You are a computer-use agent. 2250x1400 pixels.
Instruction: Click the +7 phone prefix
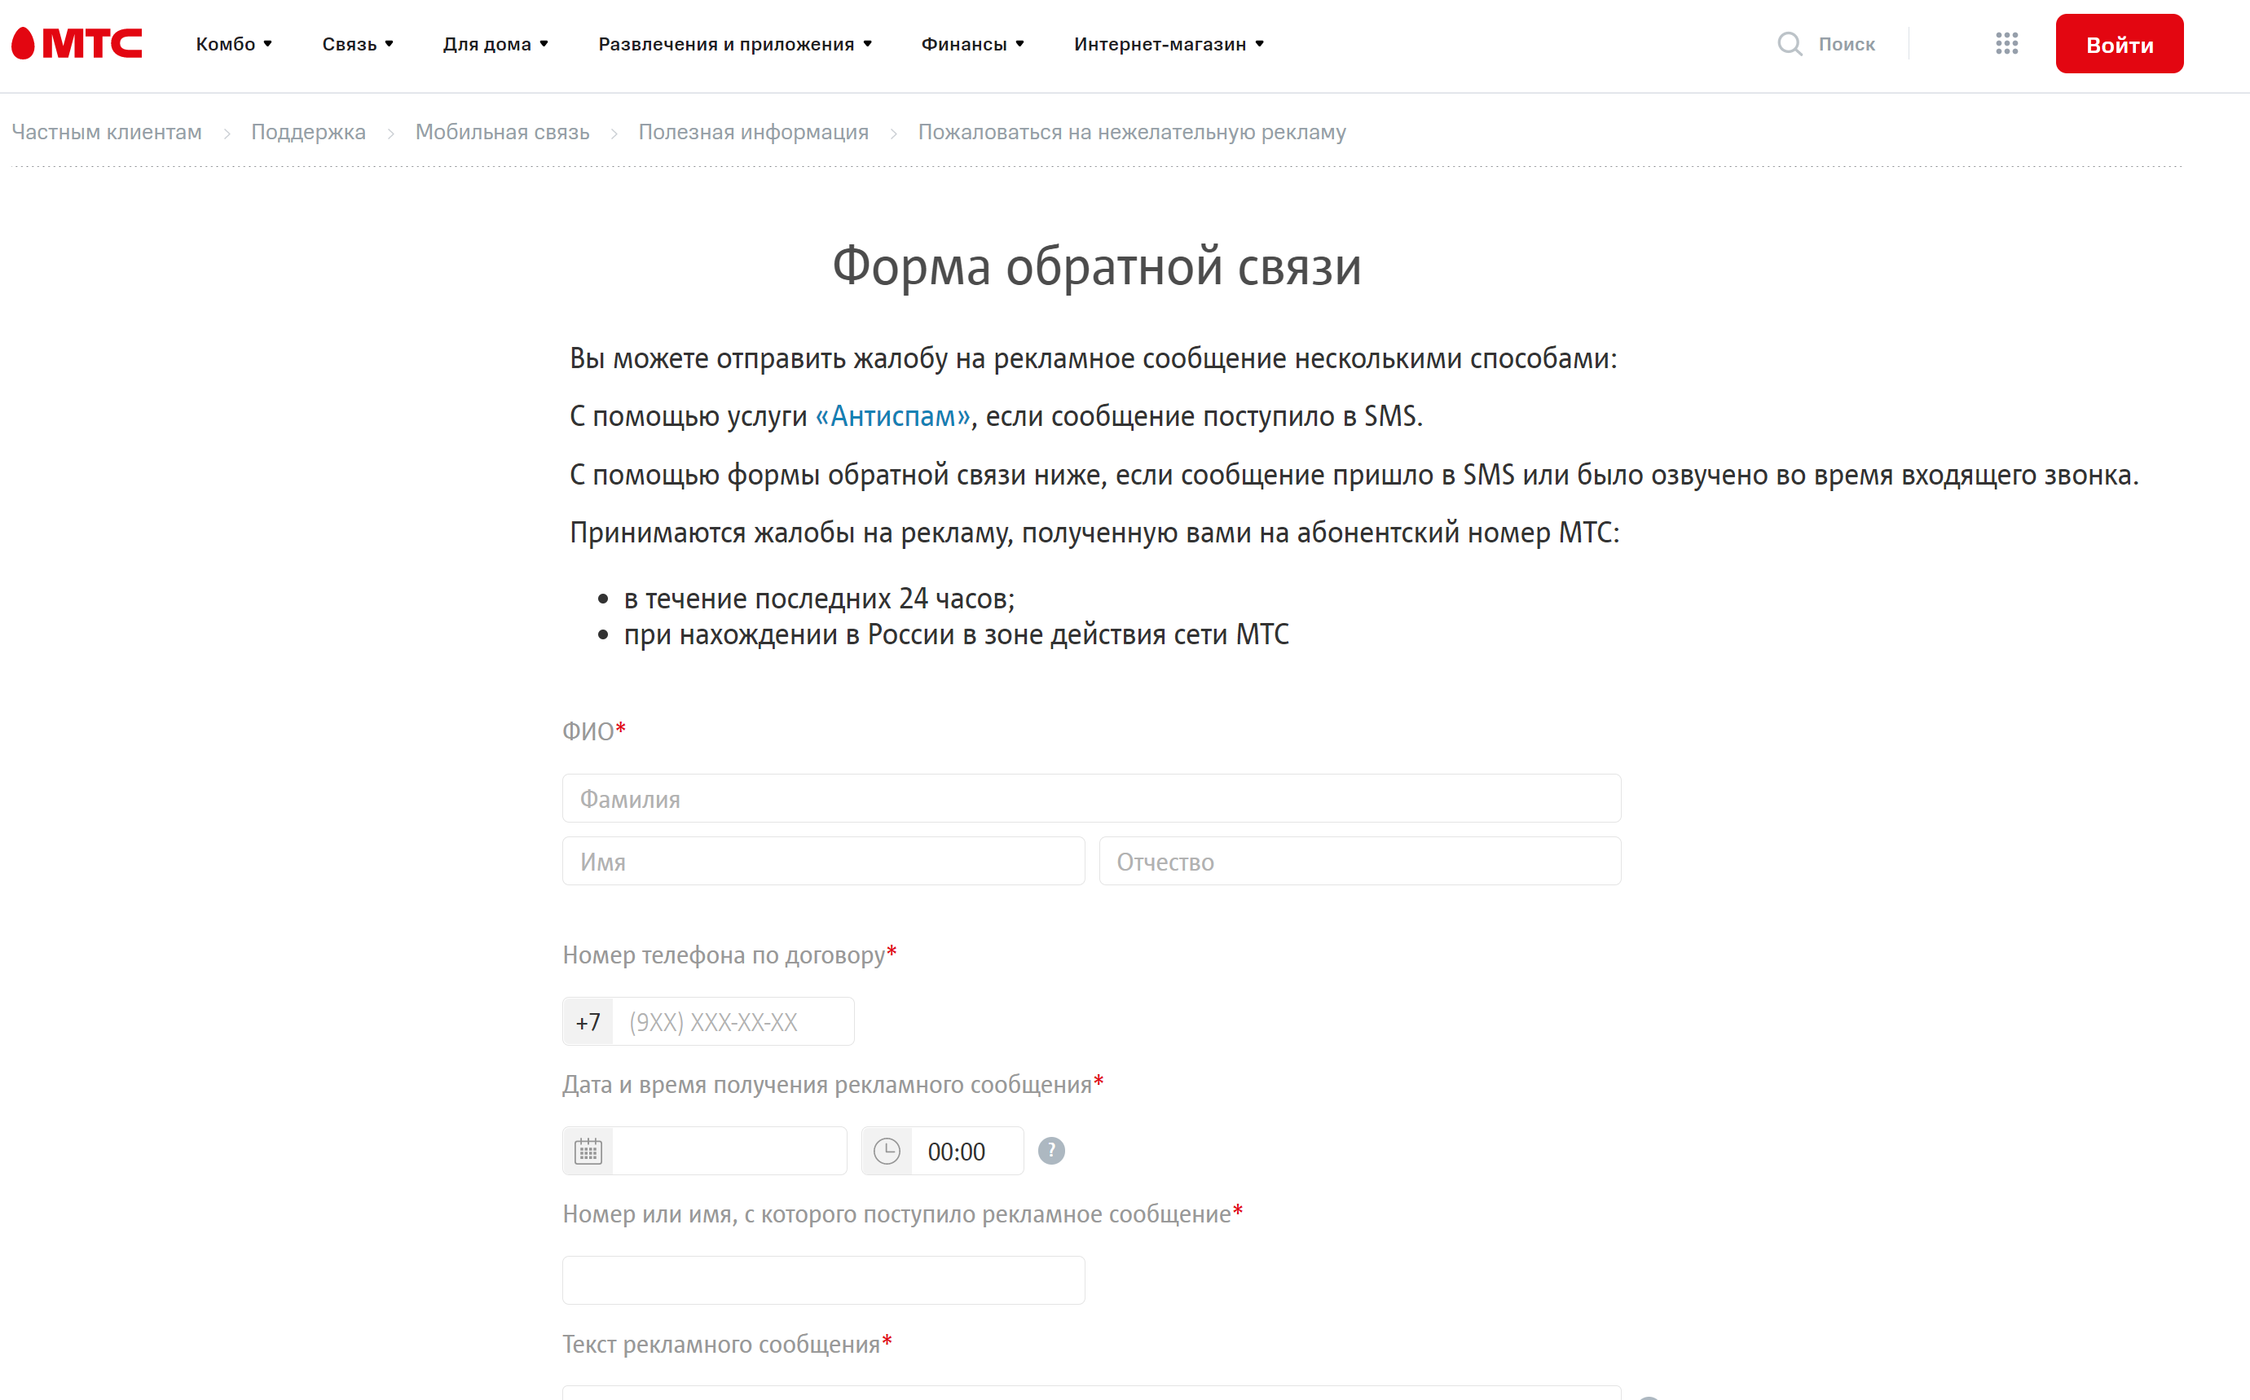point(588,1021)
